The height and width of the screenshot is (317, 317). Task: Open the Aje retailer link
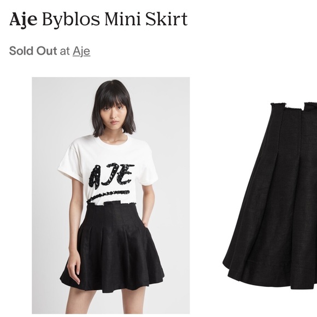tap(81, 51)
